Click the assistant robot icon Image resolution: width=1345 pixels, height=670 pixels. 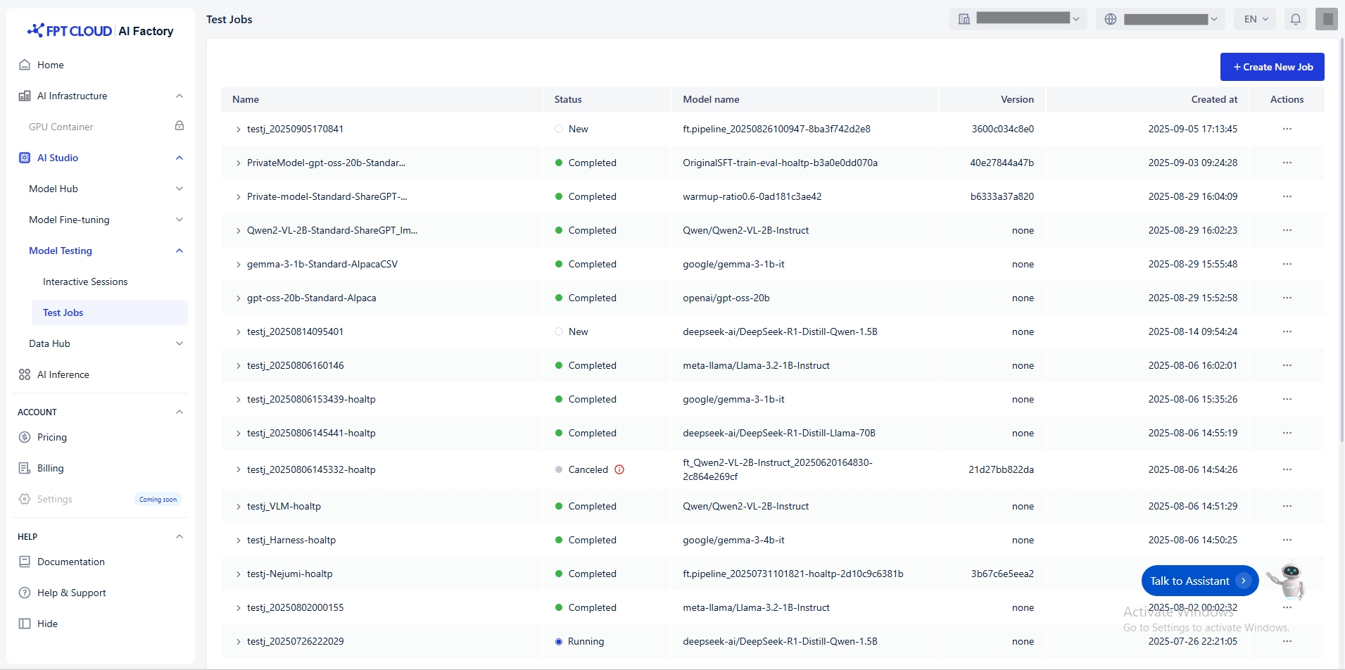[x=1289, y=579]
